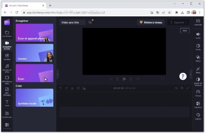The image size is (205, 133).
Task: Open the browser extensions puzzle icon
Action: coord(177,12)
